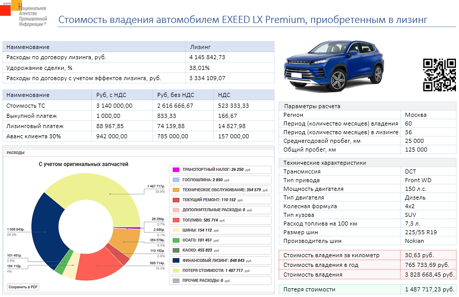Select the orange Техническое обслуживание legend swatch
This screenshot has height=297, width=459.
(x=176, y=190)
